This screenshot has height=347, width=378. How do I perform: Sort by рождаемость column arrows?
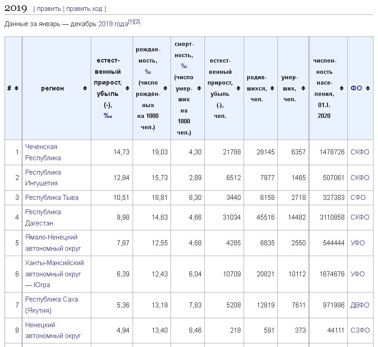165,88
